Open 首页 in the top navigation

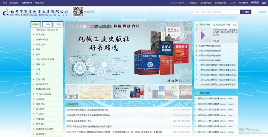[5, 3]
